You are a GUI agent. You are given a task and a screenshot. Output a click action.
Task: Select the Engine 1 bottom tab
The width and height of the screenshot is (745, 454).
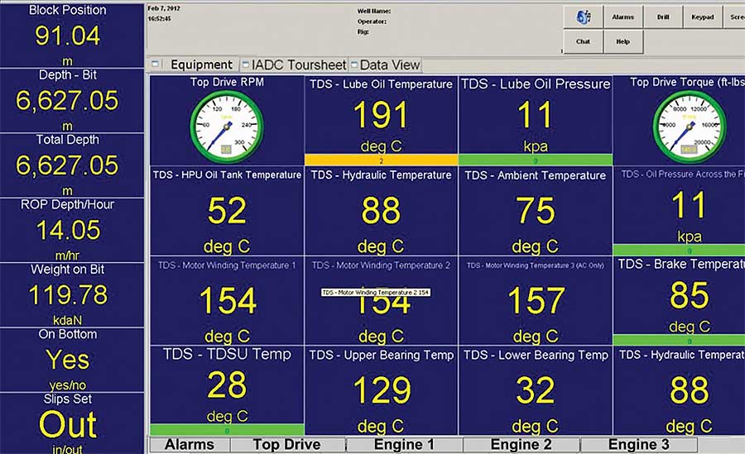pos(404,445)
